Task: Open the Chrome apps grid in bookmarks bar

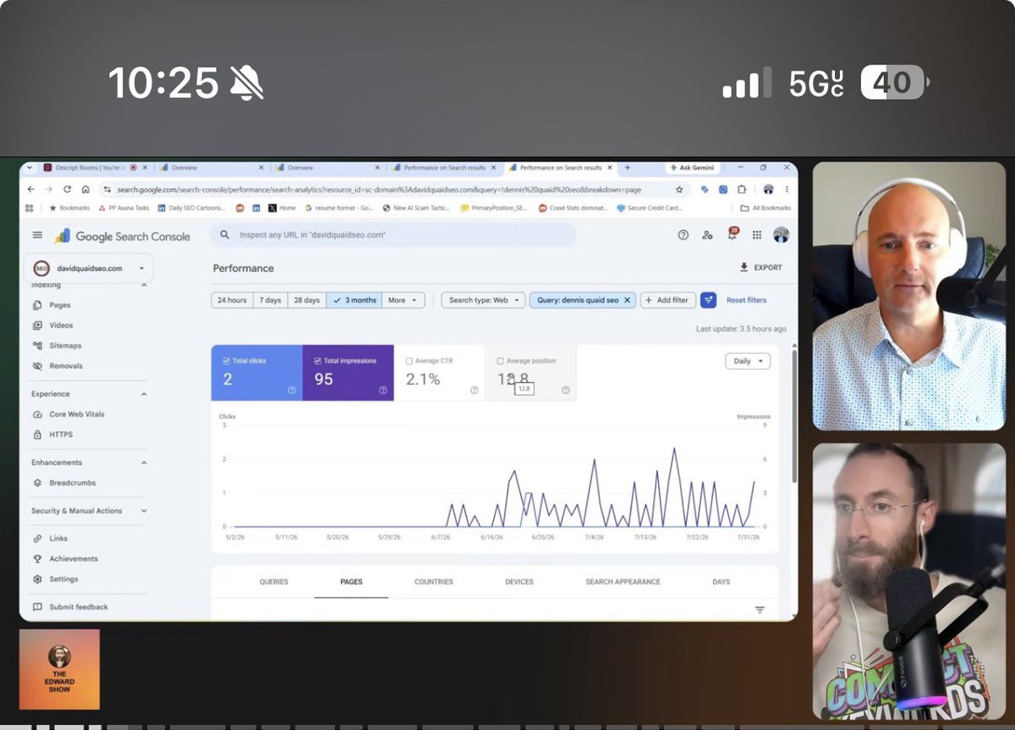Action: tap(30, 208)
